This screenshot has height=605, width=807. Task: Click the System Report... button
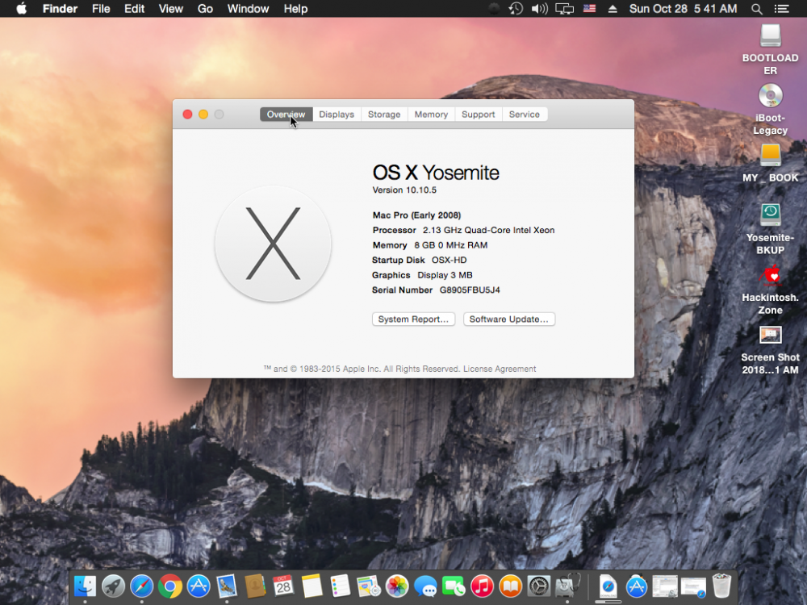pos(413,319)
